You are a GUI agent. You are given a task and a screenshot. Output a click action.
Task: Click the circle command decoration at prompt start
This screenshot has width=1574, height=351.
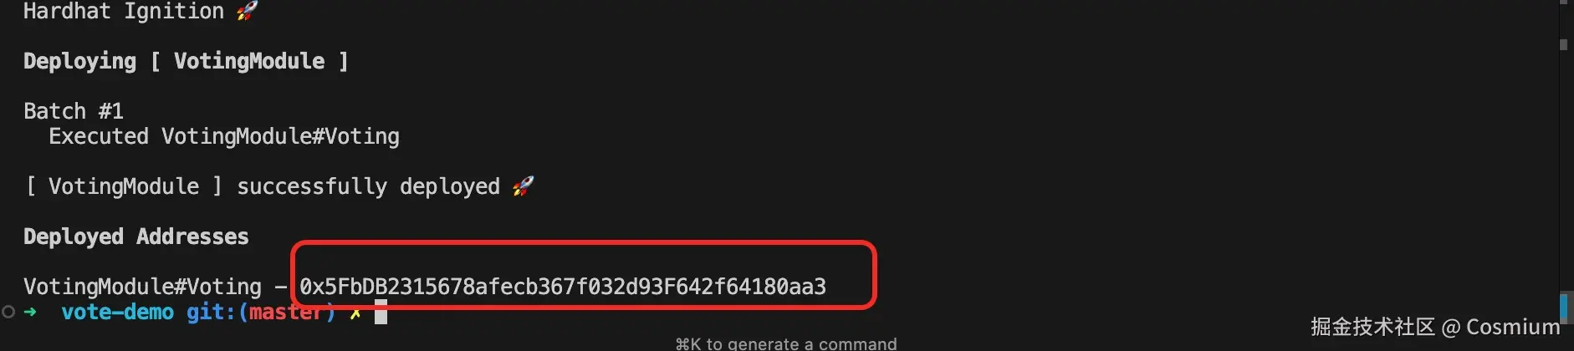pyautogui.click(x=8, y=312)
